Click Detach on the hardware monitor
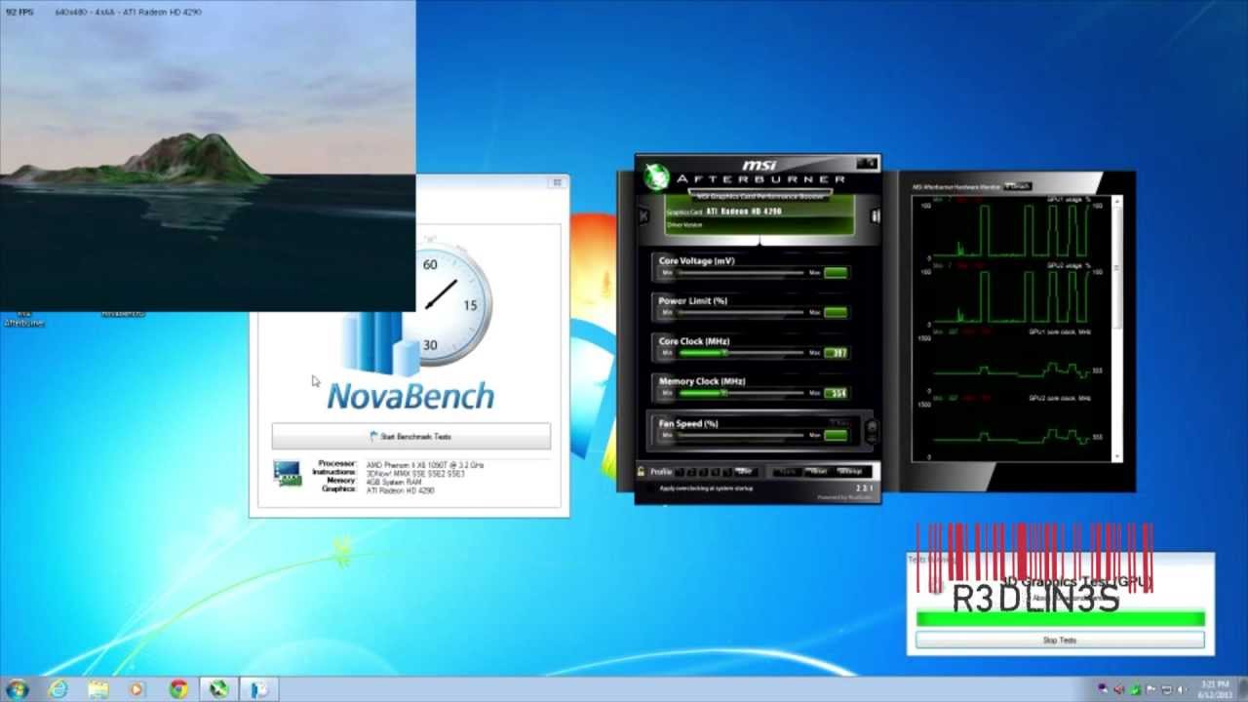 tap(1017, 186)
